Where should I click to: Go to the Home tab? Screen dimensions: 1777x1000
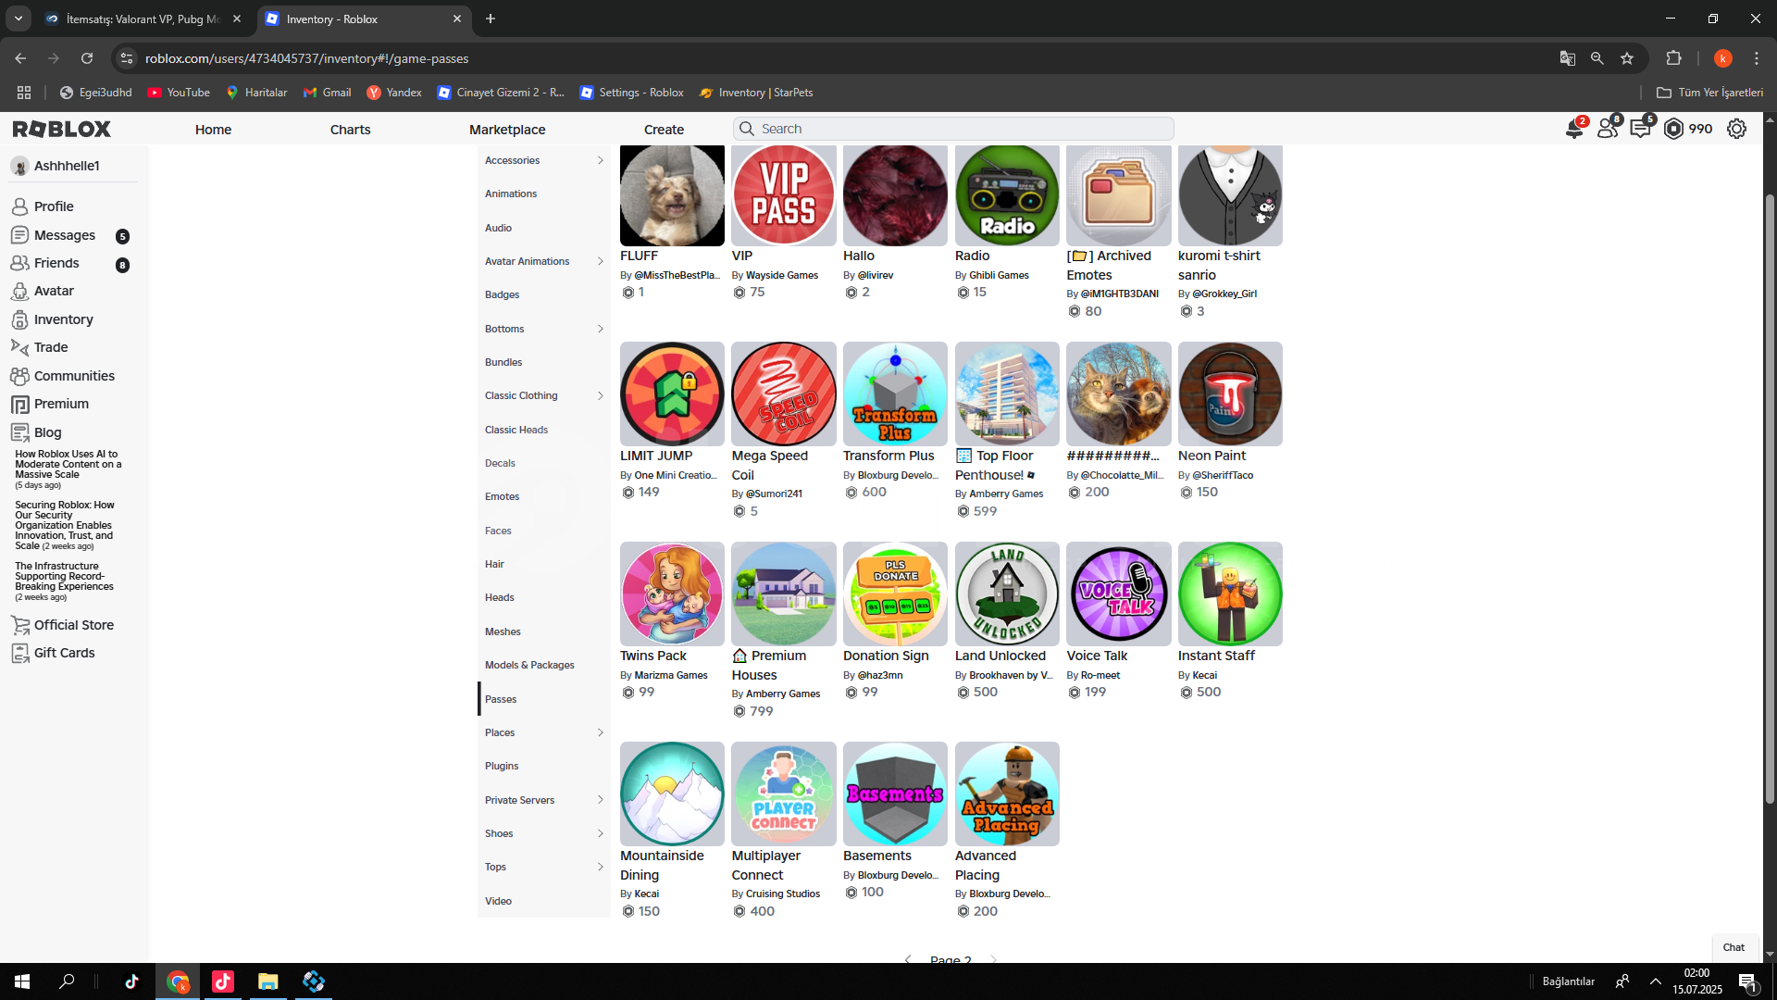(213, 130)
